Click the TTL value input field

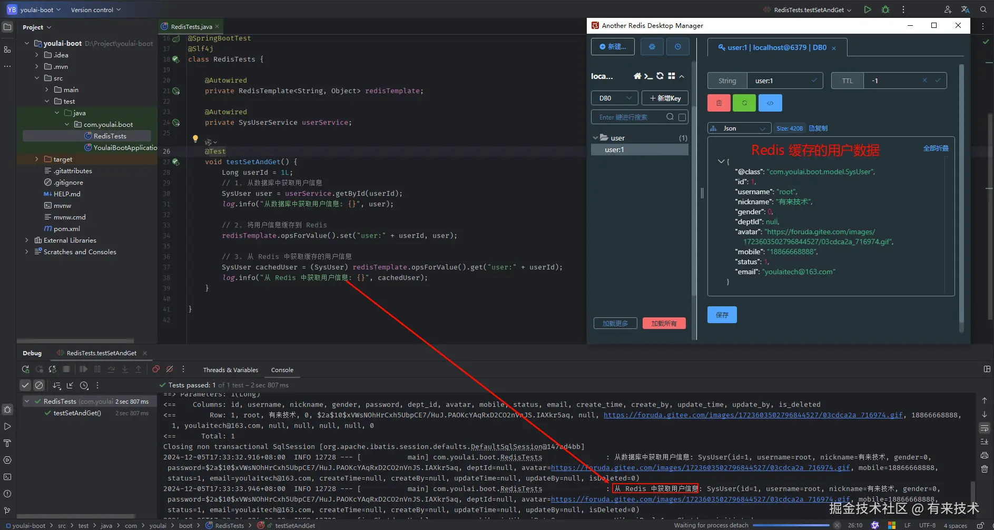tap(905, 81)
